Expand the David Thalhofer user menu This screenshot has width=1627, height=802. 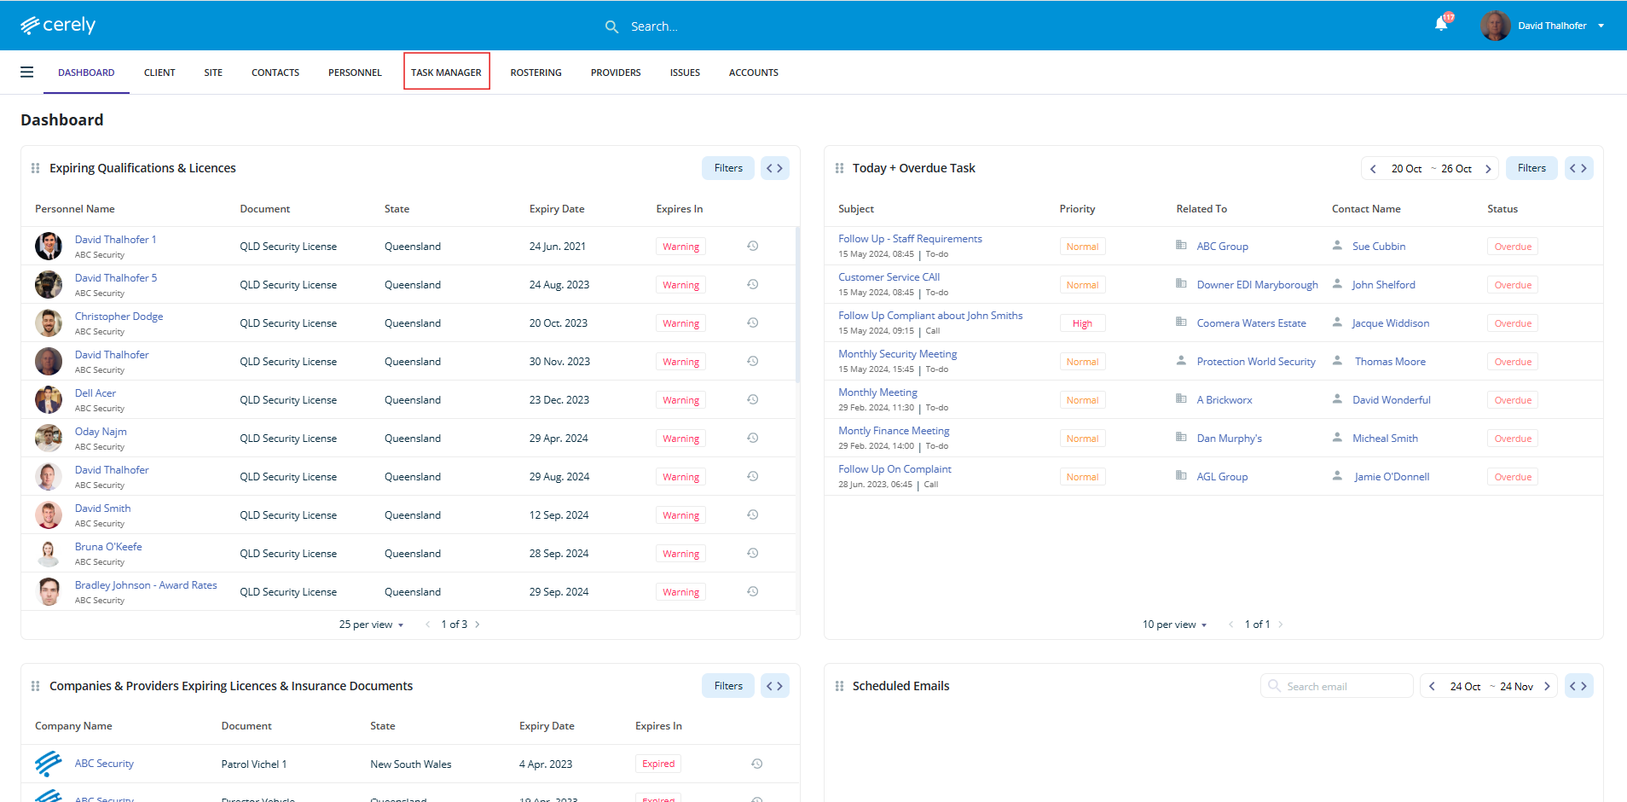(1601, 26)
